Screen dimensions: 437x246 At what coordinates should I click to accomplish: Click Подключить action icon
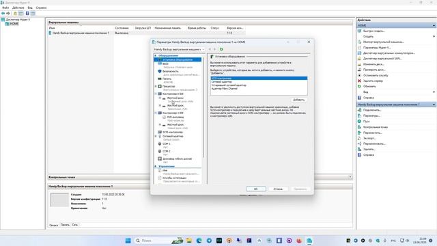(x=360, y=110)
